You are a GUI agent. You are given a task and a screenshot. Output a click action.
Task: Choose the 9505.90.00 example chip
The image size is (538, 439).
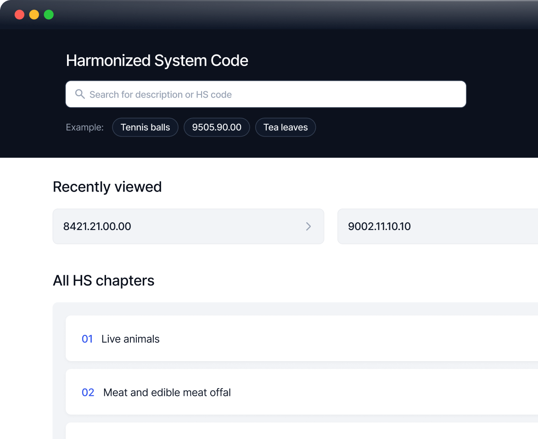217,127
